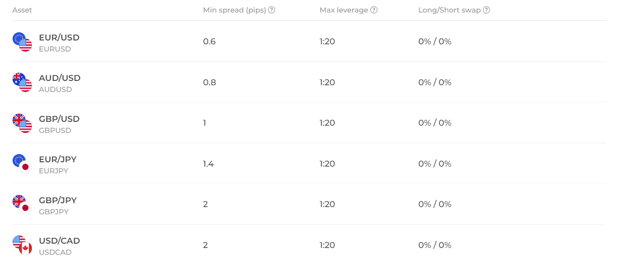617x261 pixels.
Task: Open the GBP/USD asset row
Action: click(309, 123)
